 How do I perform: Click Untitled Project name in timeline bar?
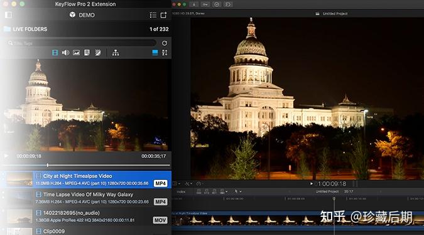327,192
